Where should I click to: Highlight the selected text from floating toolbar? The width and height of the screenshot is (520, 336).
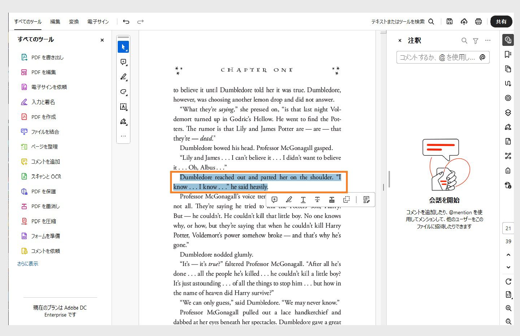(289, 199)
